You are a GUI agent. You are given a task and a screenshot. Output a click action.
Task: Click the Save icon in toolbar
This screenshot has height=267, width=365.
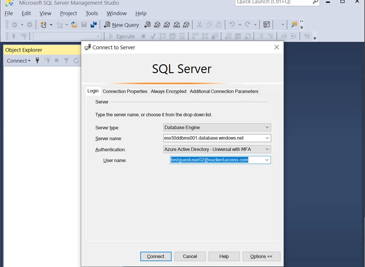pyautogui.click(x=84, y=25)
